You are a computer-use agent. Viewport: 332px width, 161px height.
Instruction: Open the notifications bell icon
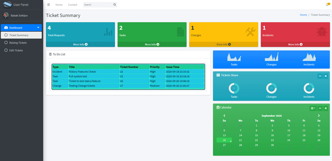point(327,5)
